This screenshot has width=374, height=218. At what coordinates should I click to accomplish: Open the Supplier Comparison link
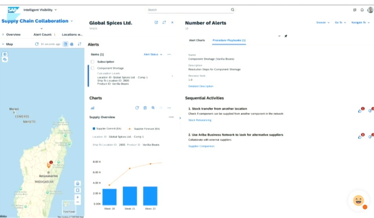(201, 146)
